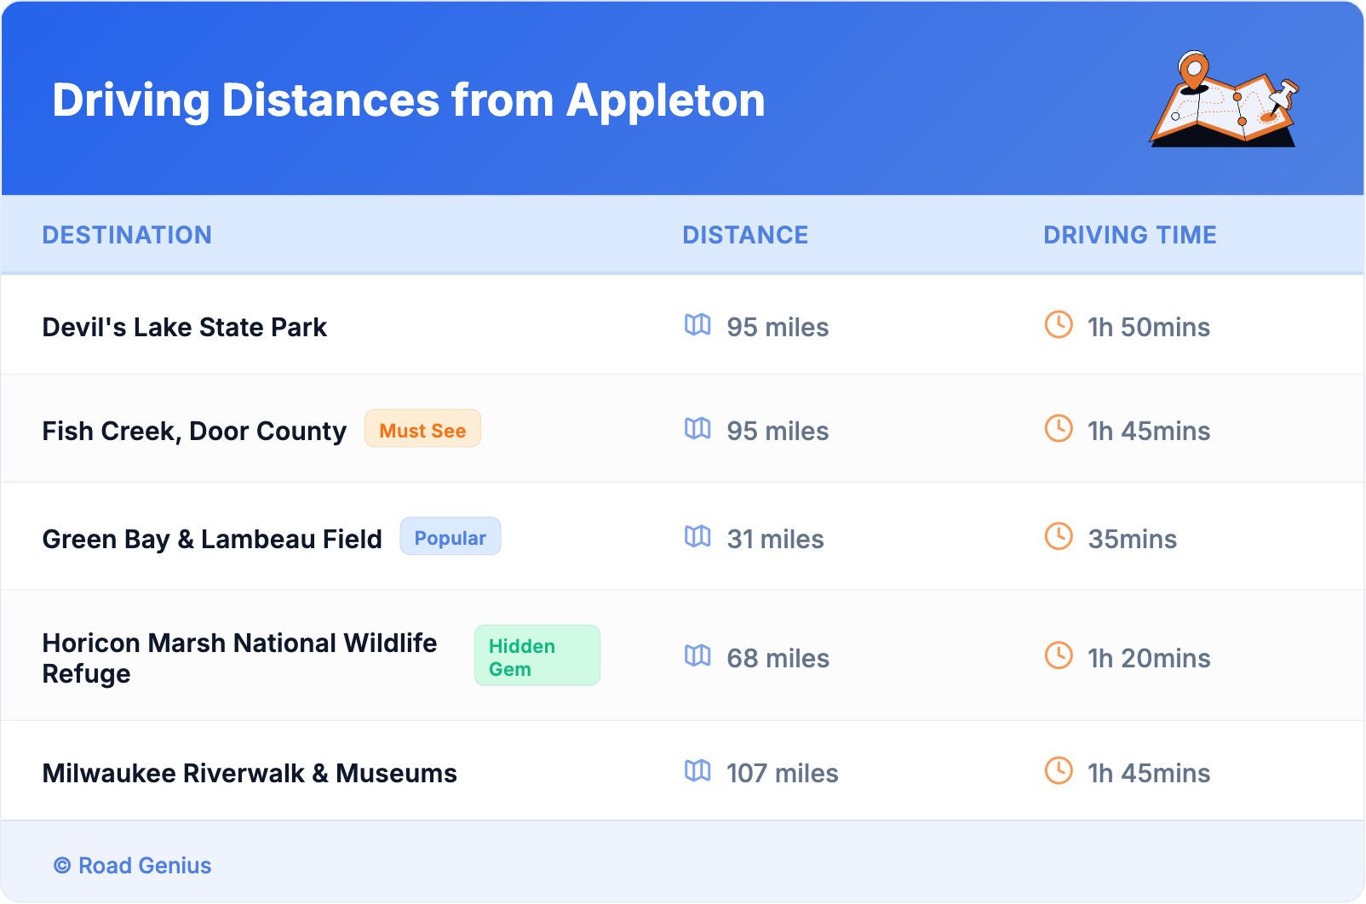This screenshot has width=1366, height=904.
Task: Click the Distance column header
Action: tap(745, 235)
